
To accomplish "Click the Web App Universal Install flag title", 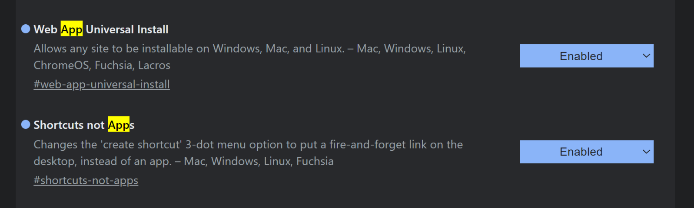I will coord(101,29).
